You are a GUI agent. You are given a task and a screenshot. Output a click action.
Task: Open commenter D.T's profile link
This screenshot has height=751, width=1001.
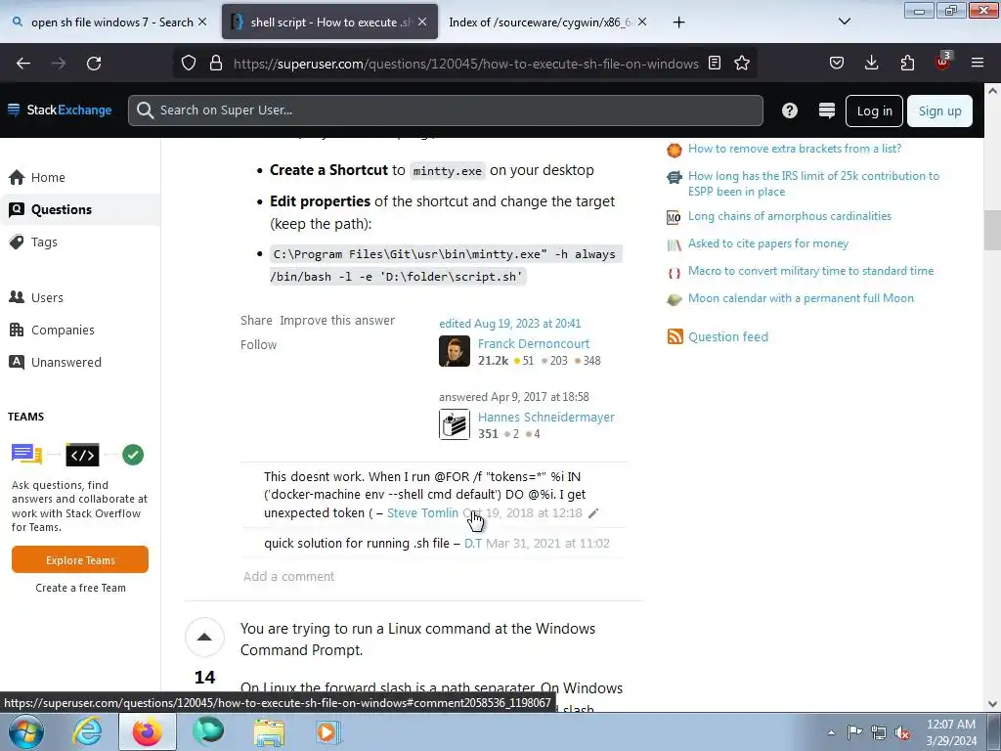point(473,544)
